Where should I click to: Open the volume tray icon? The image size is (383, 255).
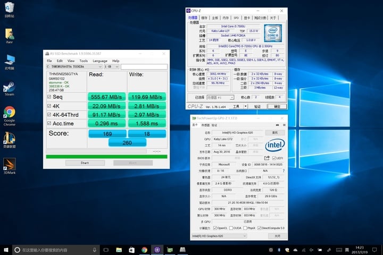coord(311,250)
